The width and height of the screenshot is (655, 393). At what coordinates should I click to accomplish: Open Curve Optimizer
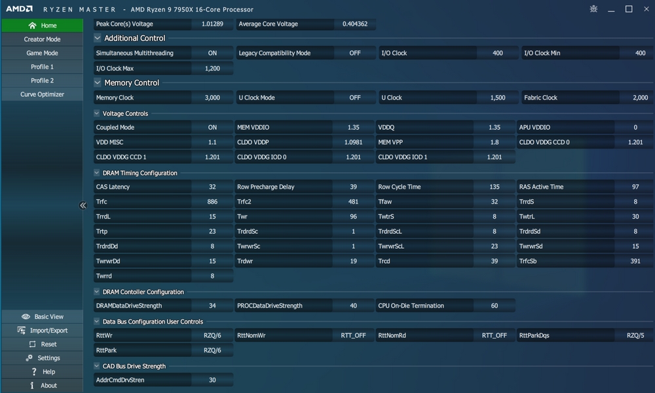(42, 94)
